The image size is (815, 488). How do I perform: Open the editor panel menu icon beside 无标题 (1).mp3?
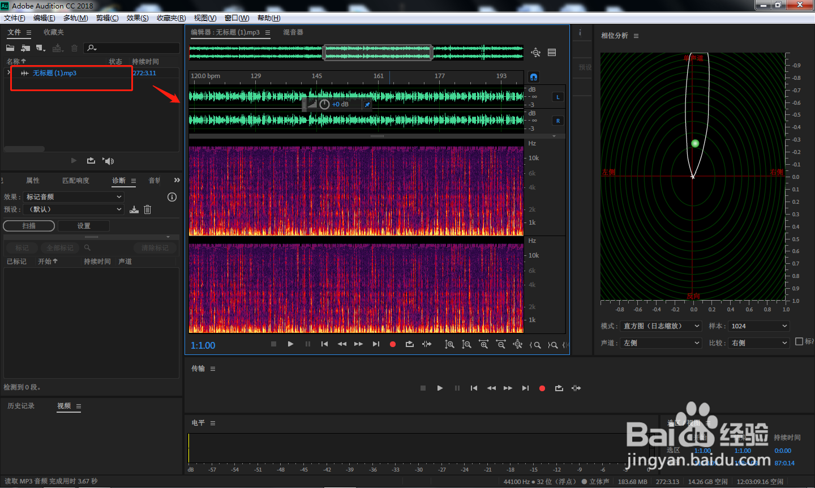[x=268, y=33]
